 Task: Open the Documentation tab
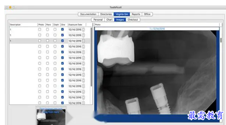[x=88, y=14]
